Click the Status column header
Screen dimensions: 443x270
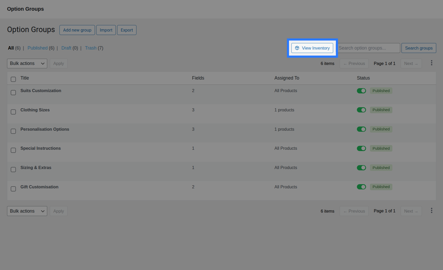click(x=363, y=78)
